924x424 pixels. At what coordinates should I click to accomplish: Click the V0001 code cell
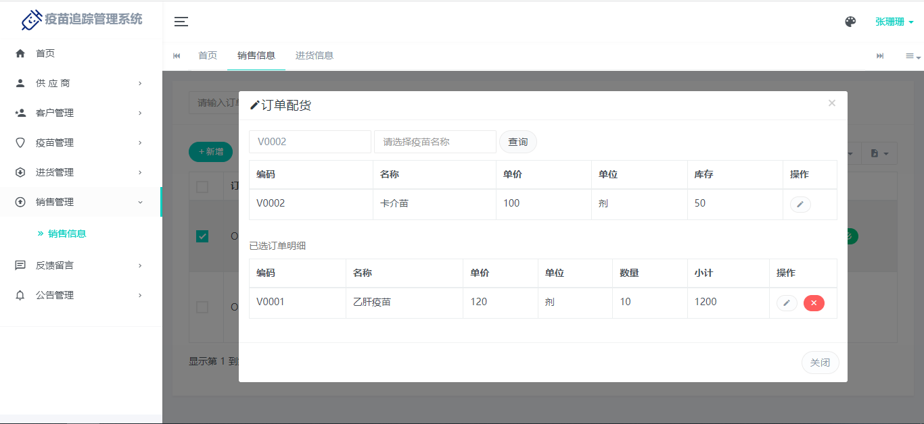click(x=298, y=302)
